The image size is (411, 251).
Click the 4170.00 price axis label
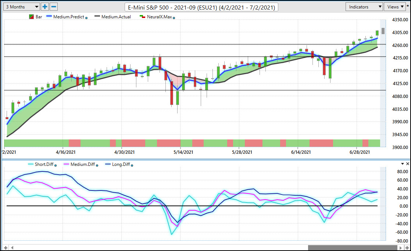pos(400,71)
